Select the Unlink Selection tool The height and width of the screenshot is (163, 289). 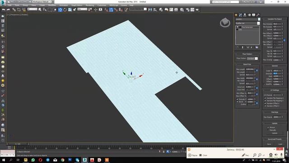19,10
